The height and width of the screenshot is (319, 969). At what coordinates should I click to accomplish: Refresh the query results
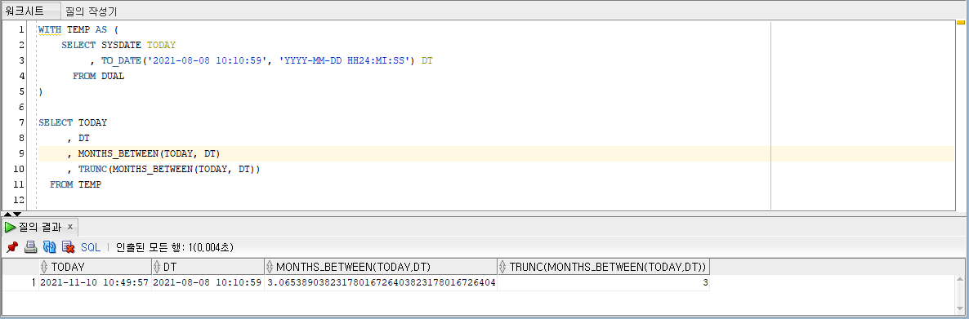50,247
